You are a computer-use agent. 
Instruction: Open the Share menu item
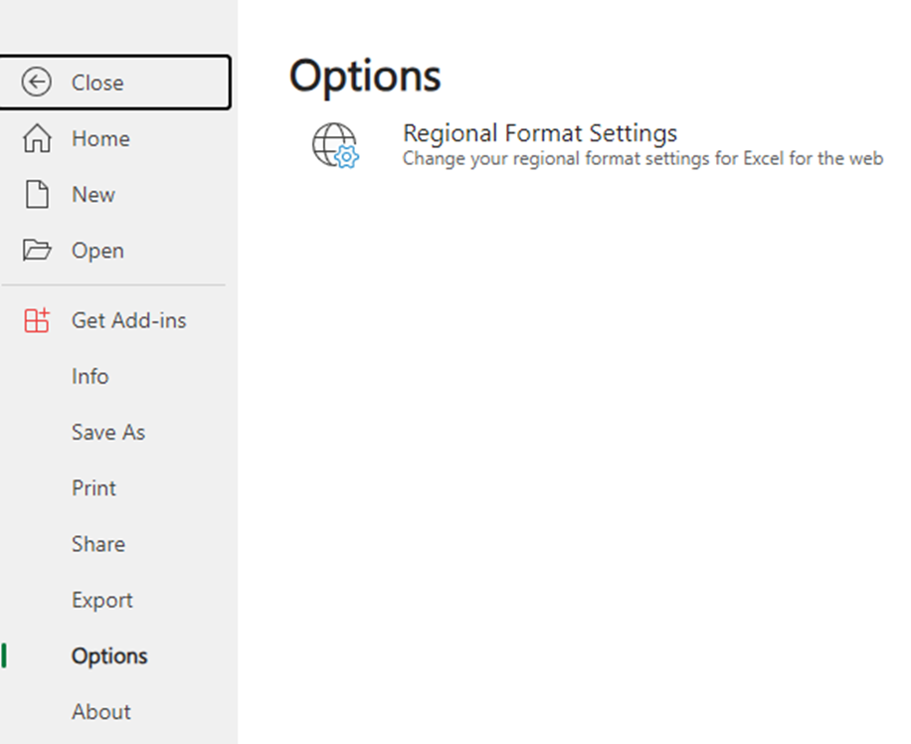[x=98, y=544]
